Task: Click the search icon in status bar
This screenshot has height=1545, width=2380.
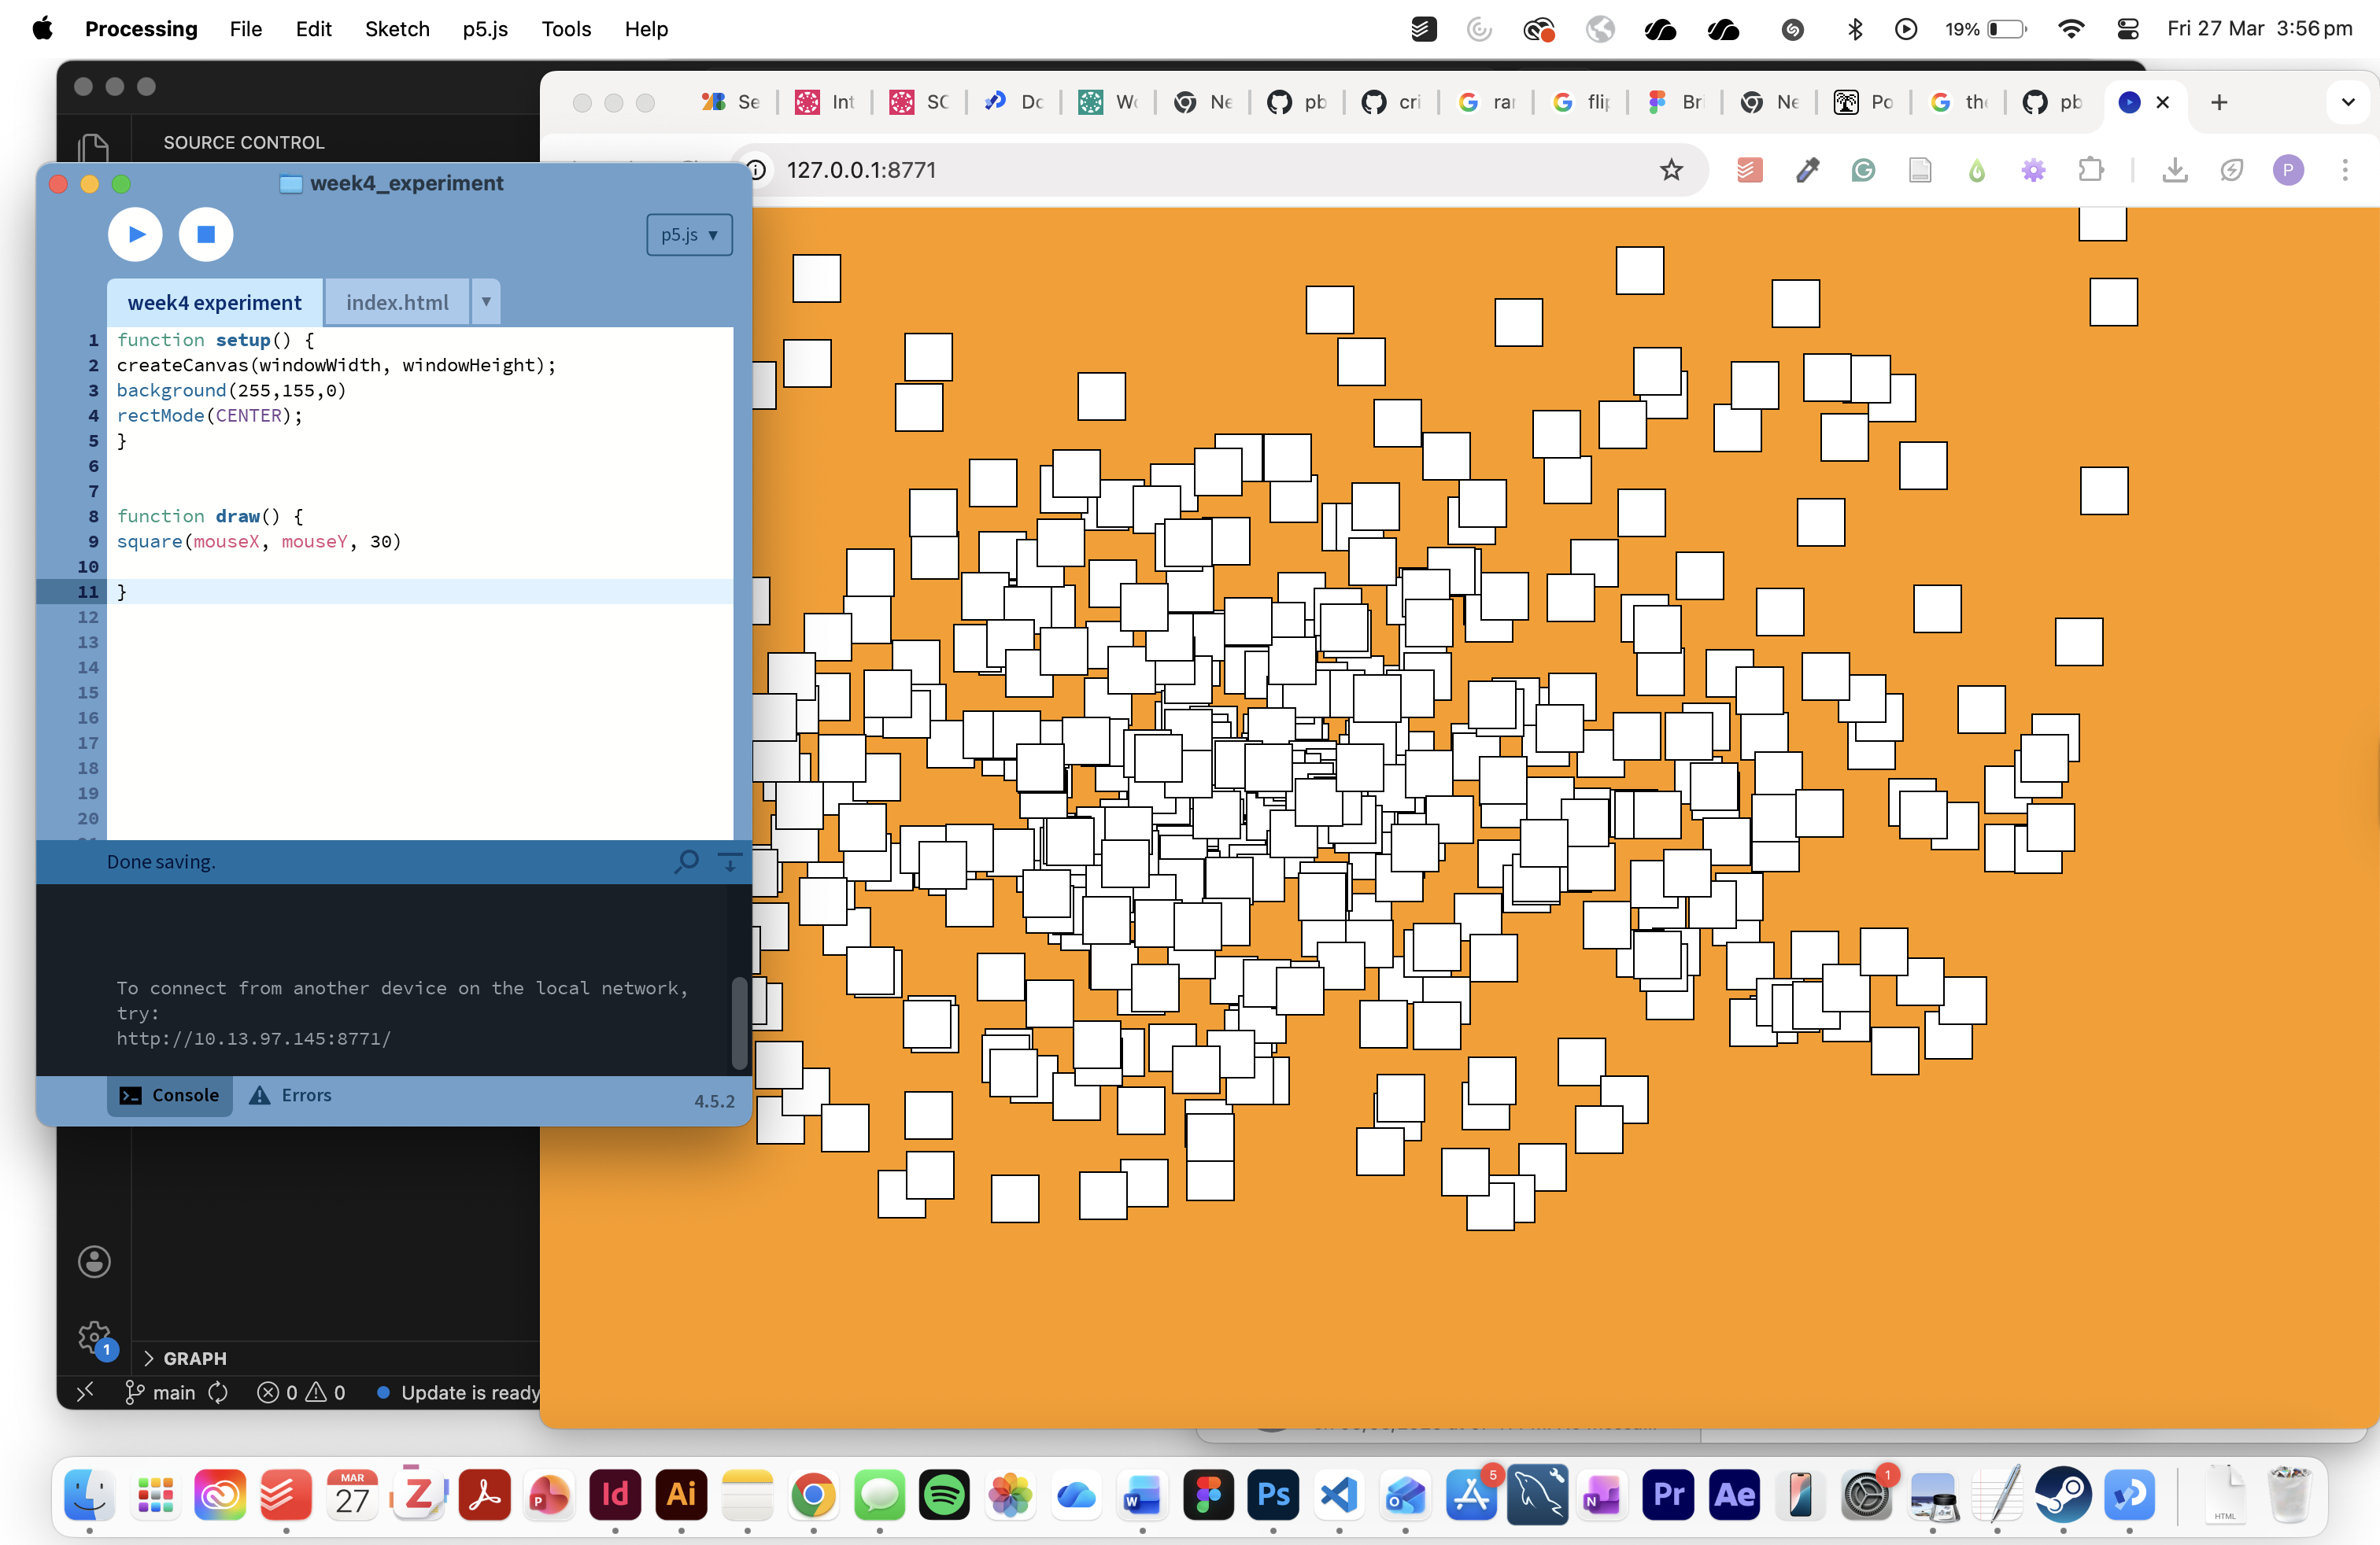Action: tap(686, 861)
